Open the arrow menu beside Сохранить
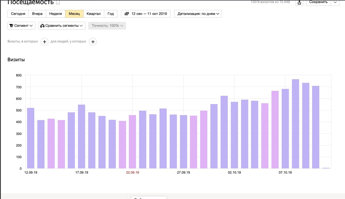The height and width of the screenshot is (199, 345). [x=335, y=2]
